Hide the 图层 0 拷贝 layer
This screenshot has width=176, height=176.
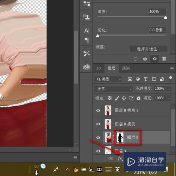point(98,124)
